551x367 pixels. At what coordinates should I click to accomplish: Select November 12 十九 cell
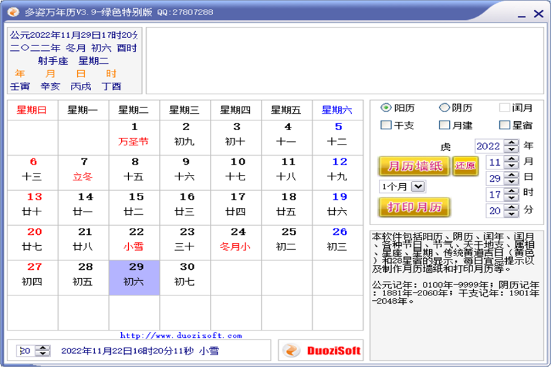coord(337,172)
